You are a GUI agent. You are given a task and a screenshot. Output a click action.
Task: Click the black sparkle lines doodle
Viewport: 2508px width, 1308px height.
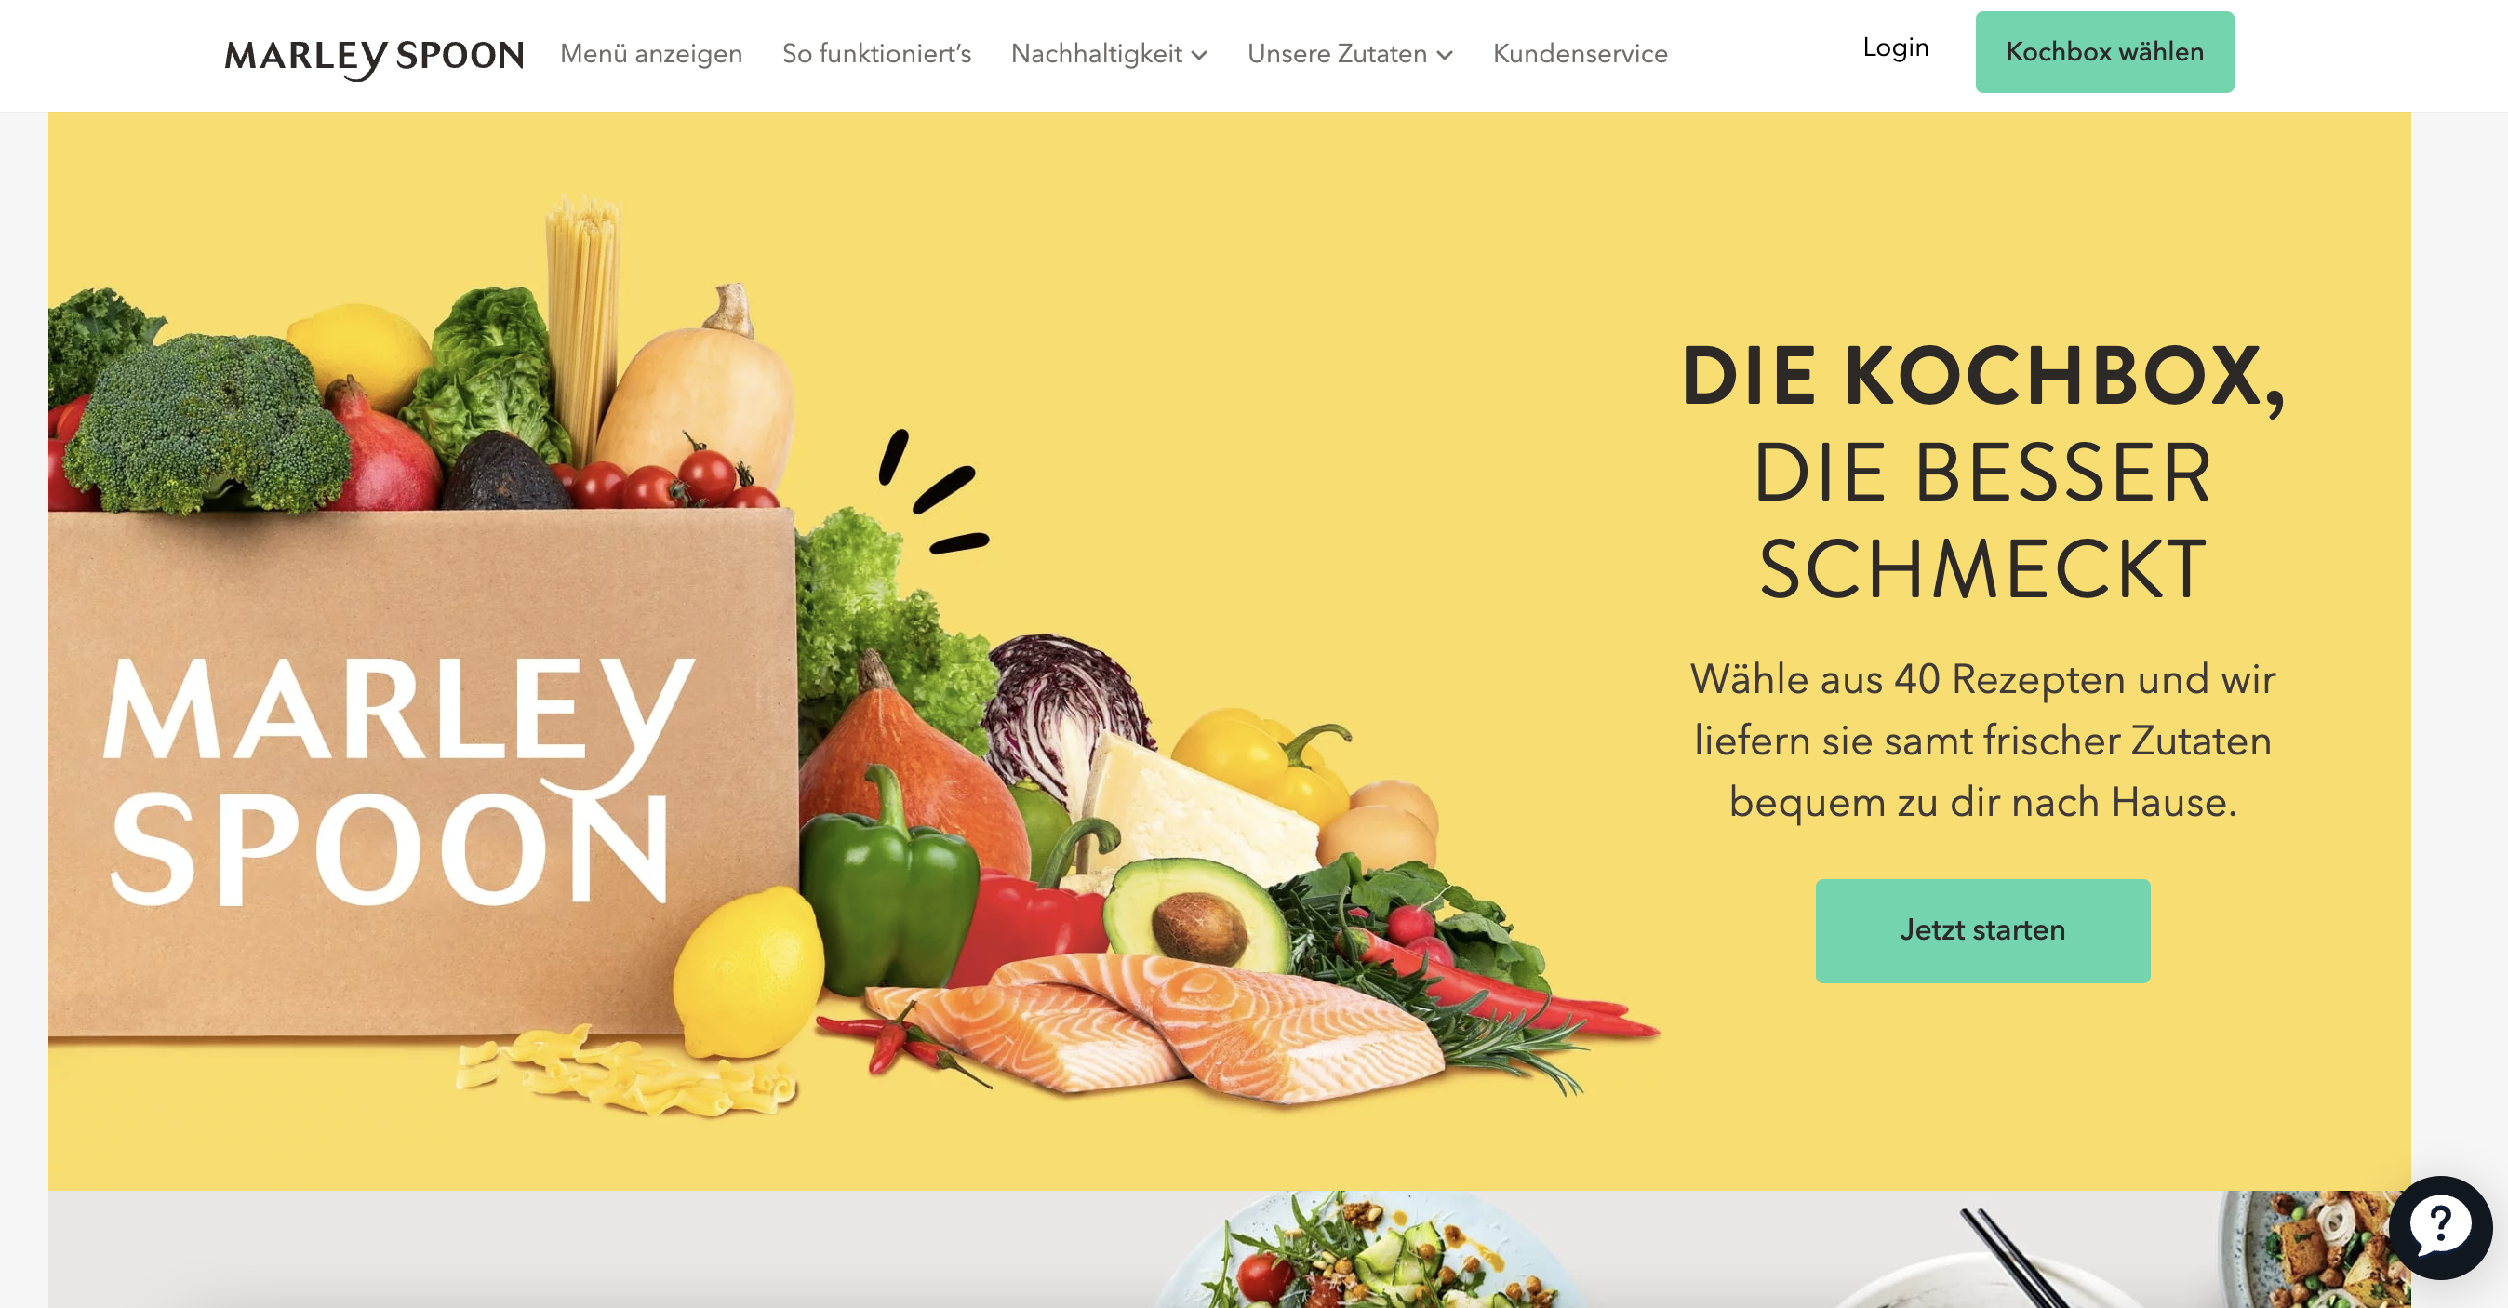coord(933,492)
